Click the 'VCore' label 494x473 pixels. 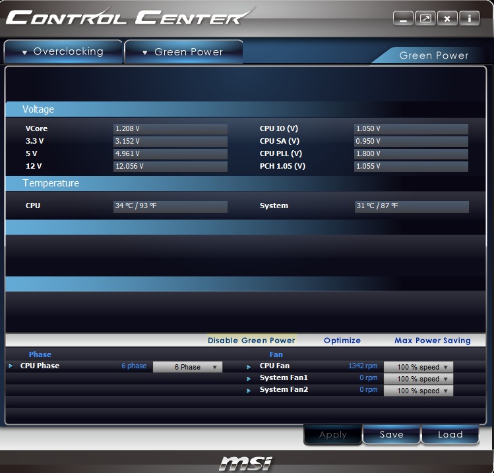[36, 128]
